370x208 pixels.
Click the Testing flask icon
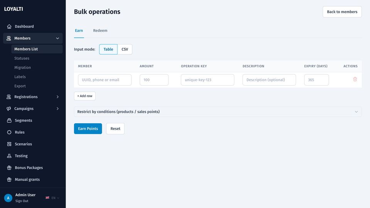9,156
